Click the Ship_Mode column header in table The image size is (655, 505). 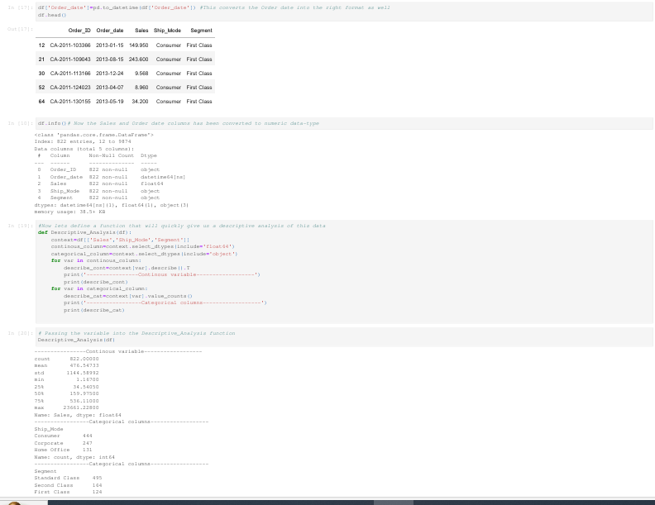(167, 31)
